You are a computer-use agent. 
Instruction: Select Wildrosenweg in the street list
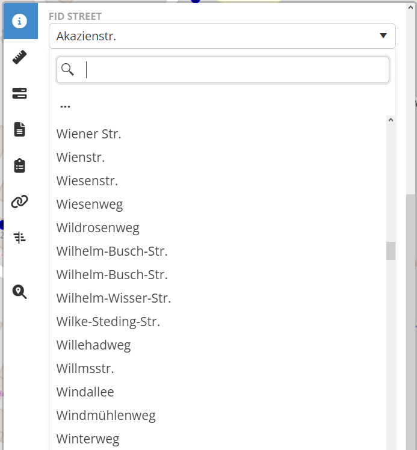tap(98, 228)
